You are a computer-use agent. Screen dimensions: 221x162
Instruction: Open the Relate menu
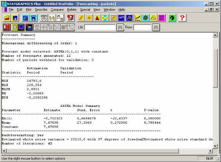point(72,9)
